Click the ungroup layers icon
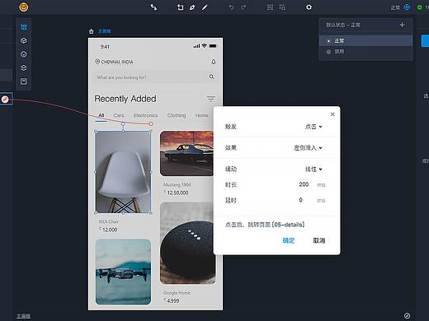Viewport: 429px width, 321px height. (282, 7)
